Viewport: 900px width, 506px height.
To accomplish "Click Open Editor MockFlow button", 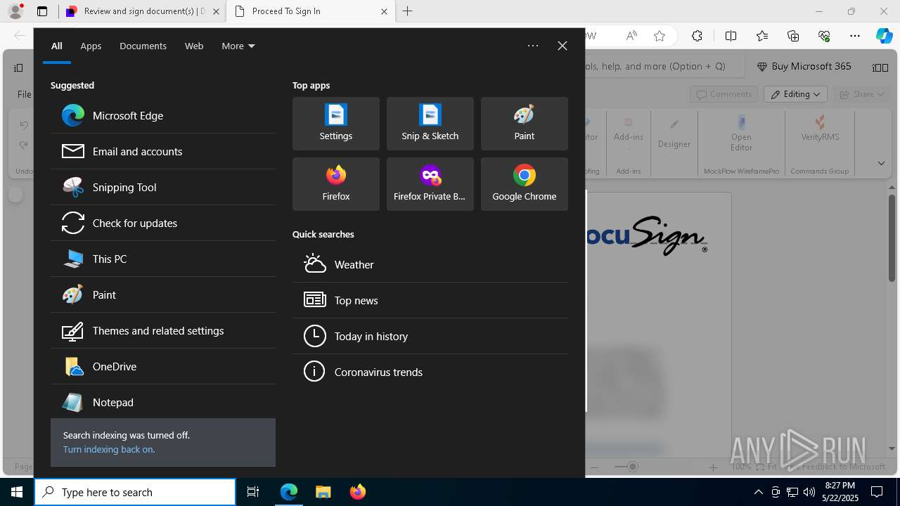I will point(741,134).
